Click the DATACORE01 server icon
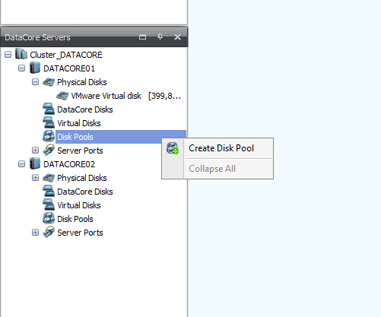The image size is (381, 317). click(35, 68)
